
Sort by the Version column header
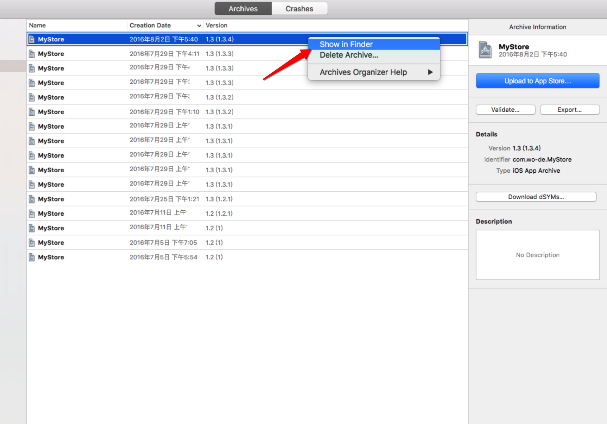click(x=217, y=25)
